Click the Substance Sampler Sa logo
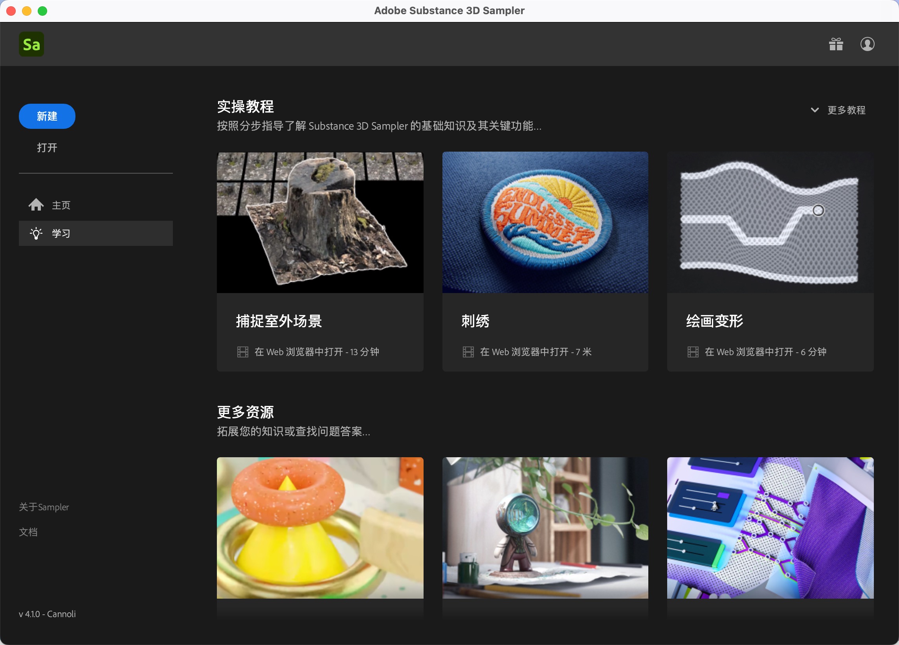899x645 pixels. tap(31, 44)
